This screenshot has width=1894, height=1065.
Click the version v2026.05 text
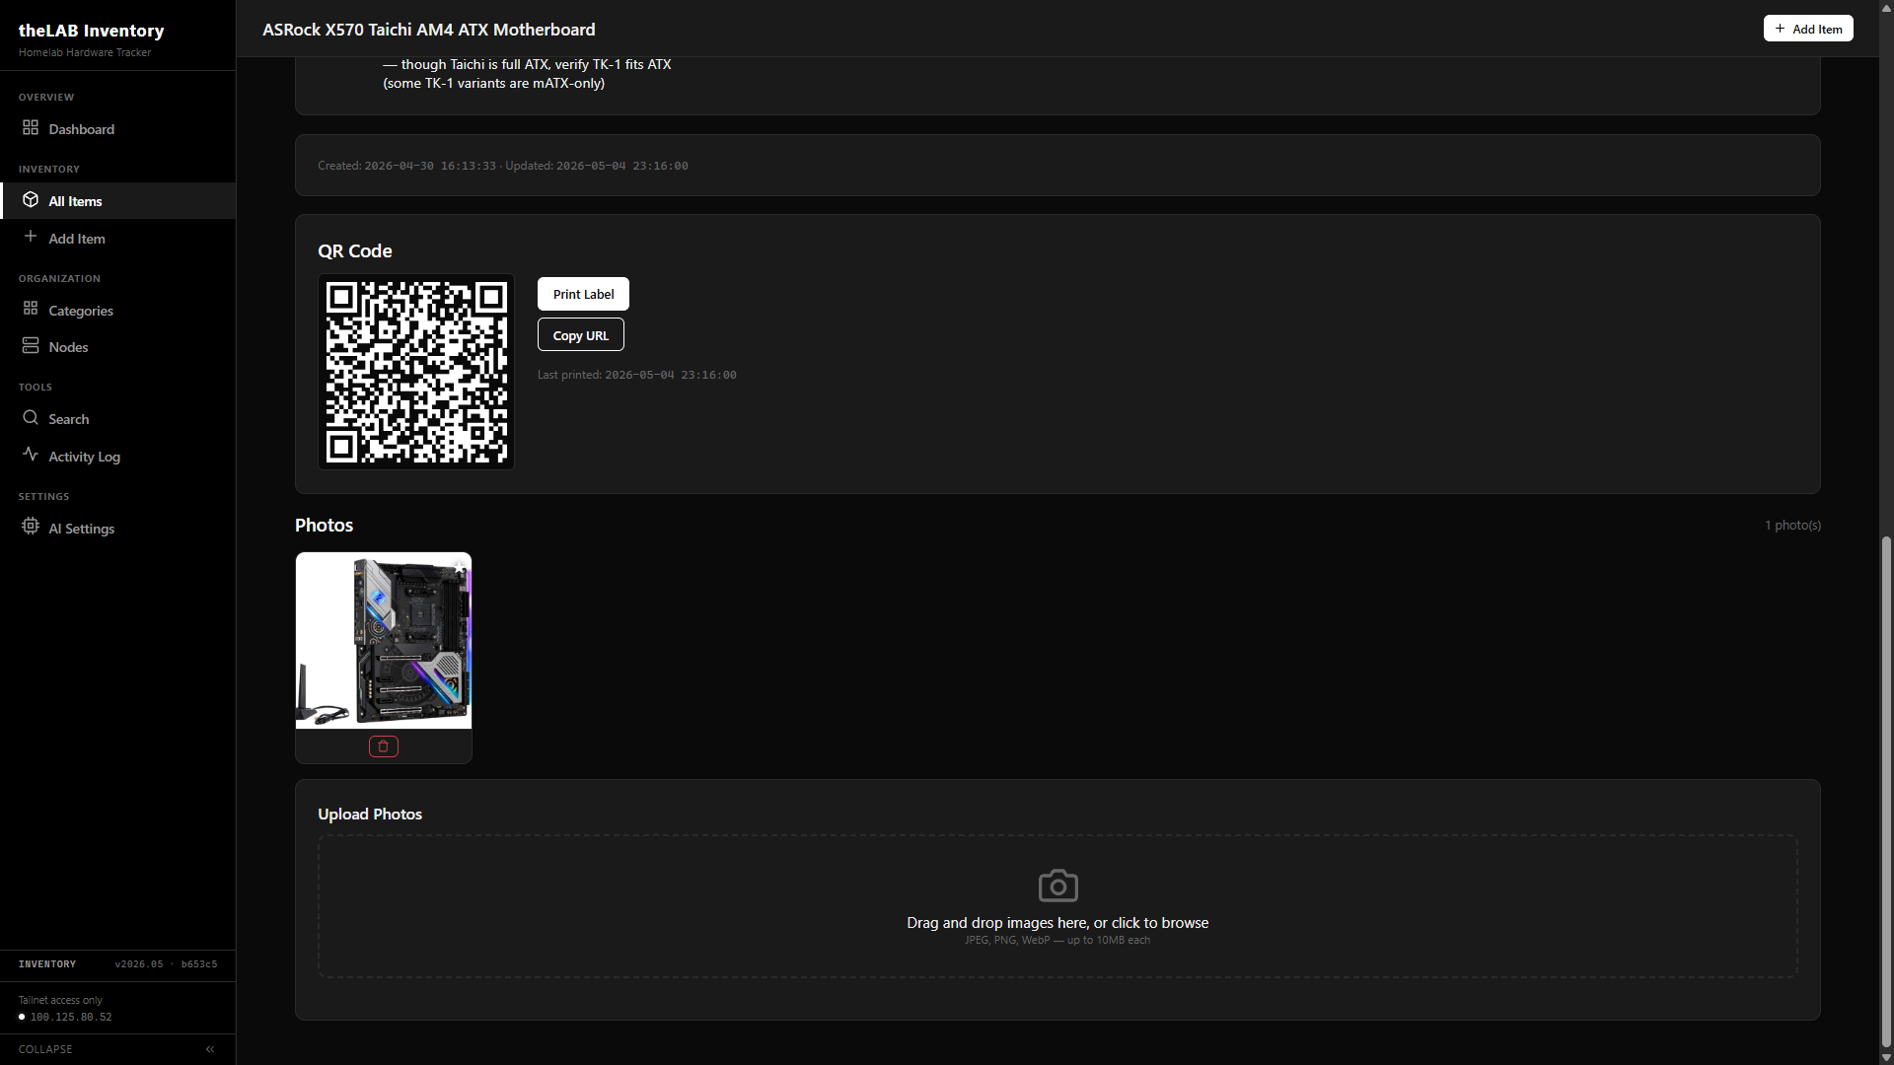point(139,964)
